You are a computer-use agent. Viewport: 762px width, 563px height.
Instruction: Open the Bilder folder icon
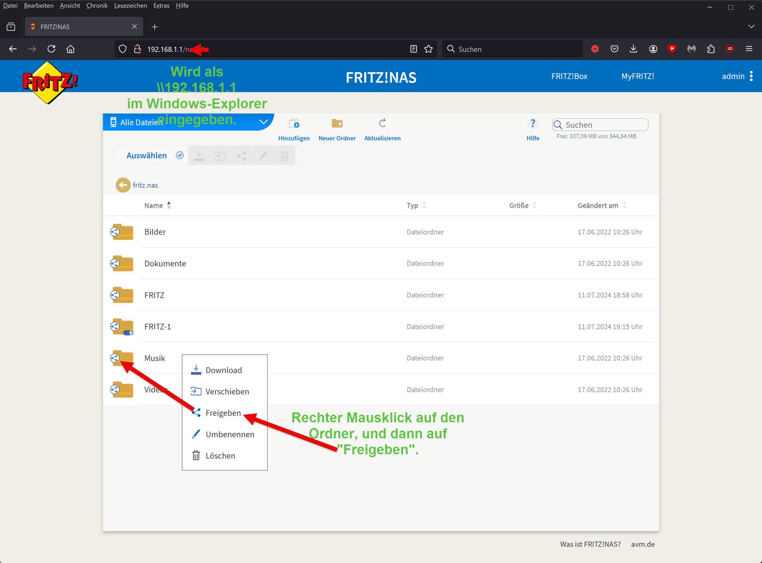[x=123, y=232]
